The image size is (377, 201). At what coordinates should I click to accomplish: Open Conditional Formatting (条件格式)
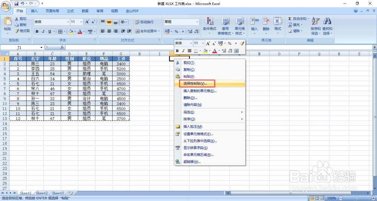209,26
